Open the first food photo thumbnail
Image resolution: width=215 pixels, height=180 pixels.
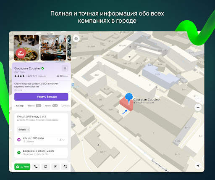point(26,48)
